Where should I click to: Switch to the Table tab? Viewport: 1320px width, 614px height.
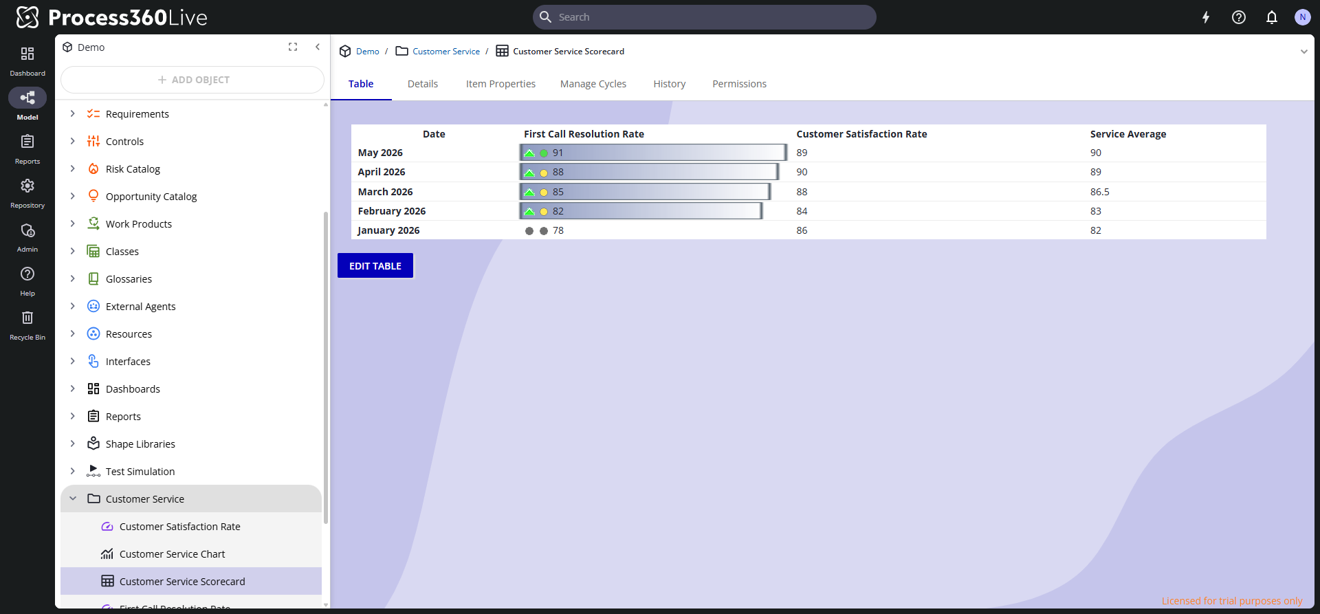pyautogui.click(x=361, y=84)
